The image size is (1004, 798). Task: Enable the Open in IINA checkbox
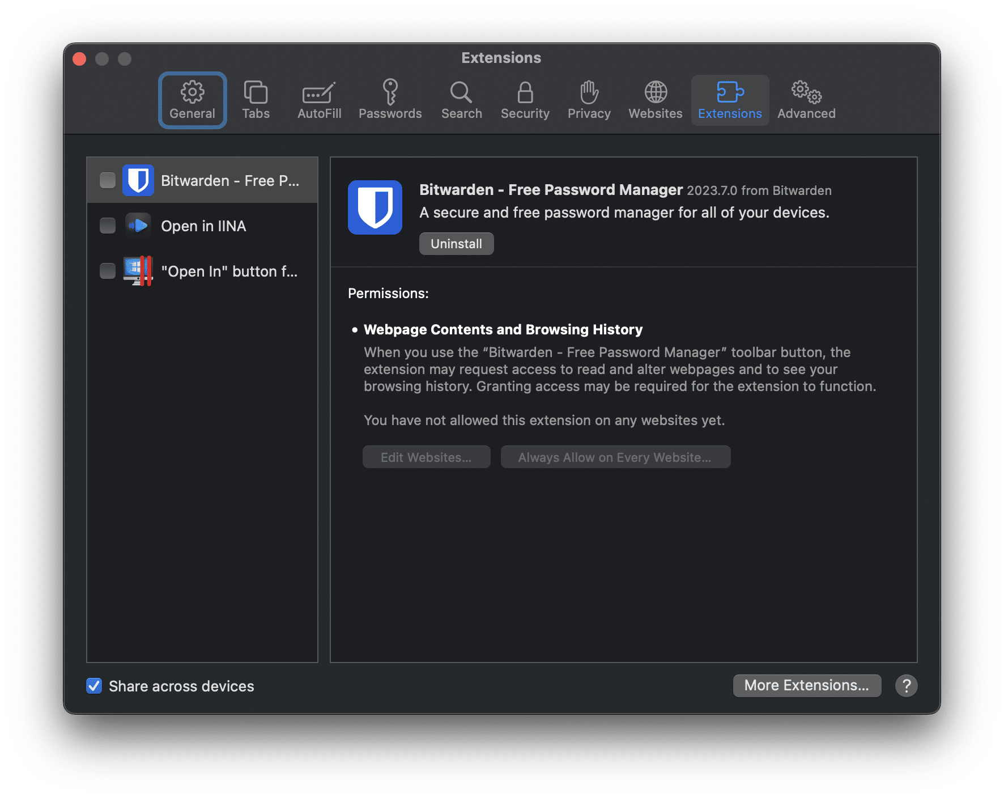click(108, 226)
